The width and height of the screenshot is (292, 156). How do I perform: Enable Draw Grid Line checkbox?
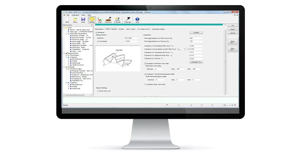tap(98, 91)
